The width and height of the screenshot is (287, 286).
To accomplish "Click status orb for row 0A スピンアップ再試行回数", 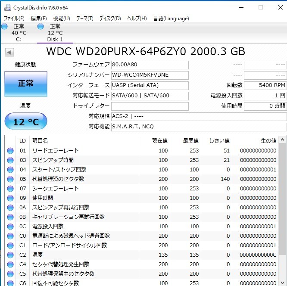I will (x=10, y=208).
